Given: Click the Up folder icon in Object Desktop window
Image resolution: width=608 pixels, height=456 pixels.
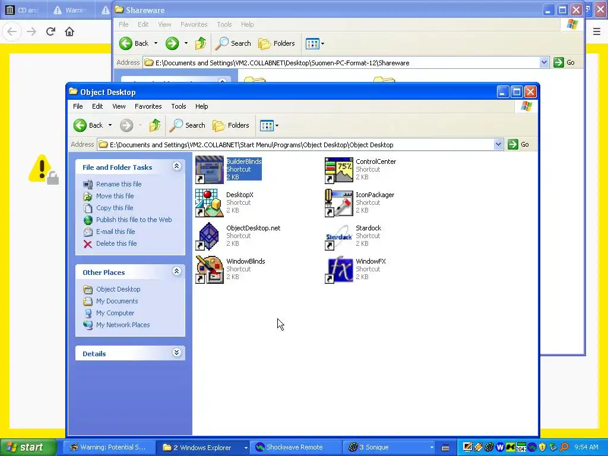Looking at the screenshot, I should click(x=155, y=125).
